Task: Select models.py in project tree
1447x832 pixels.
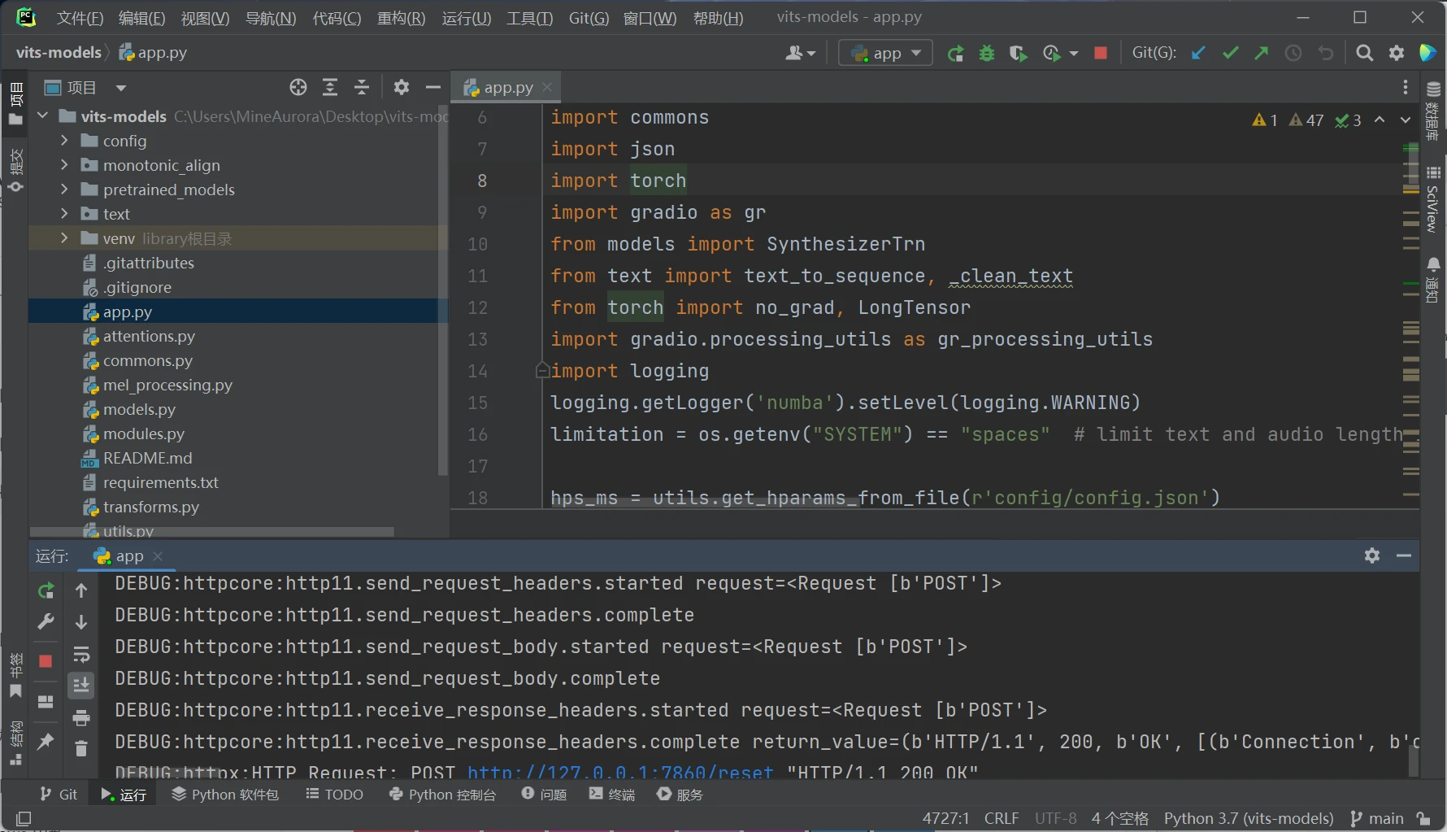Action: 139,409
